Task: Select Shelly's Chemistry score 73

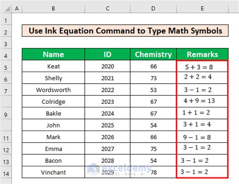Action: (153, 78)
